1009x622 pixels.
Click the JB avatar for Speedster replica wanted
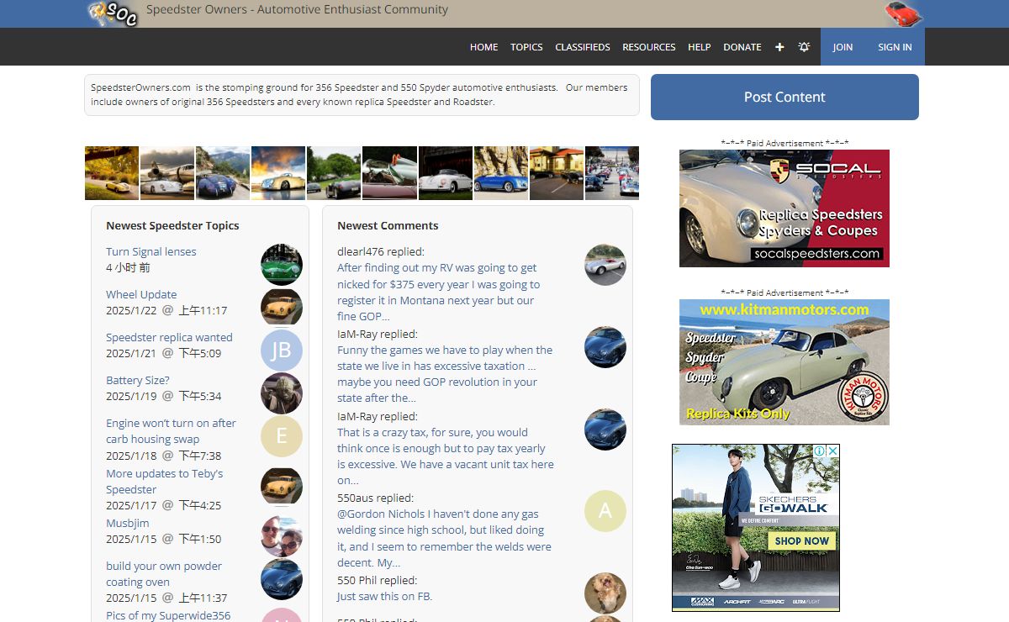pyautogui.click(x=282, y=351)
